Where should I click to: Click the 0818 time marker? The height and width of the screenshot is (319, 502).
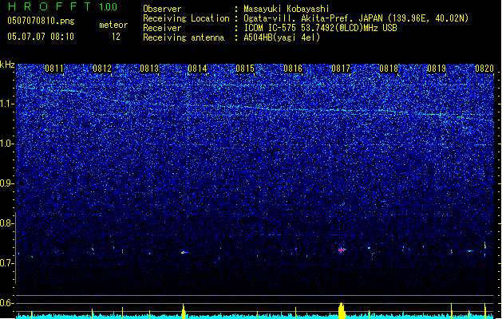(389, 69)
